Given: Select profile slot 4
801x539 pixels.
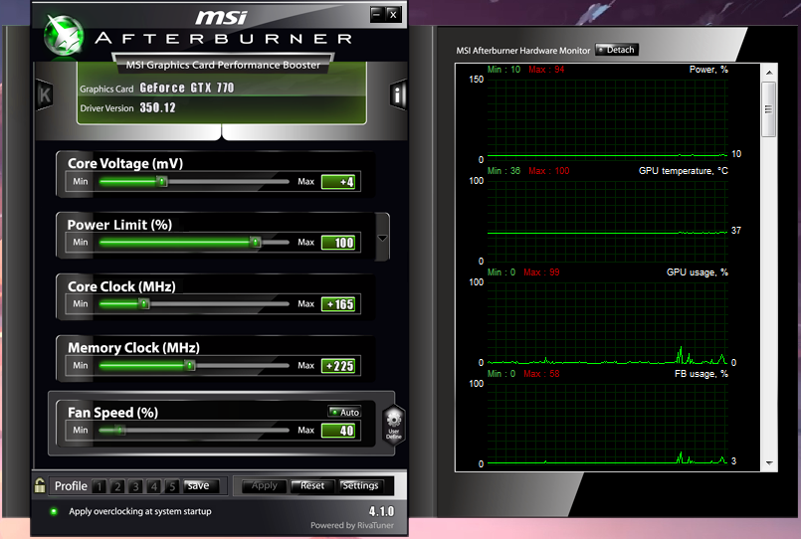Looking at the screenshot, I should (x=154, y=486).
